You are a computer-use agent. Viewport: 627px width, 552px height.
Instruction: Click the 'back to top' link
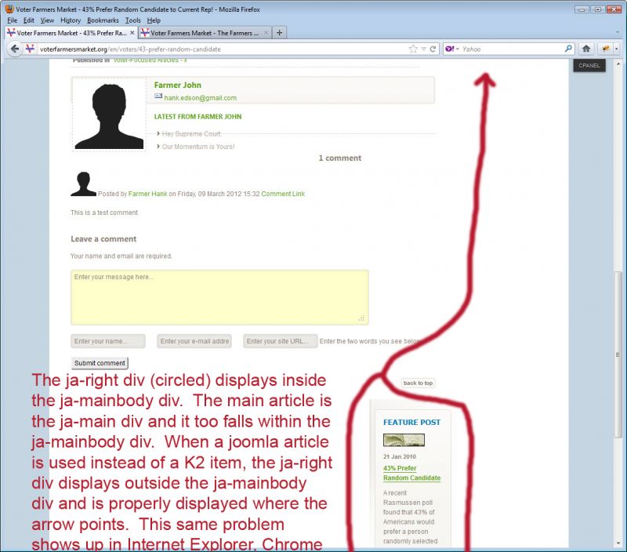(418, 383)
